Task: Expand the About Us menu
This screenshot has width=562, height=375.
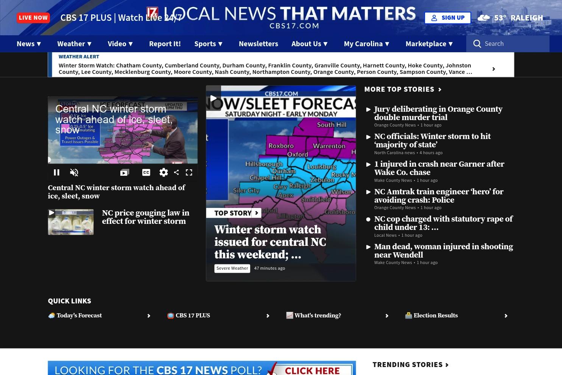Action: [x=310, y=44]
